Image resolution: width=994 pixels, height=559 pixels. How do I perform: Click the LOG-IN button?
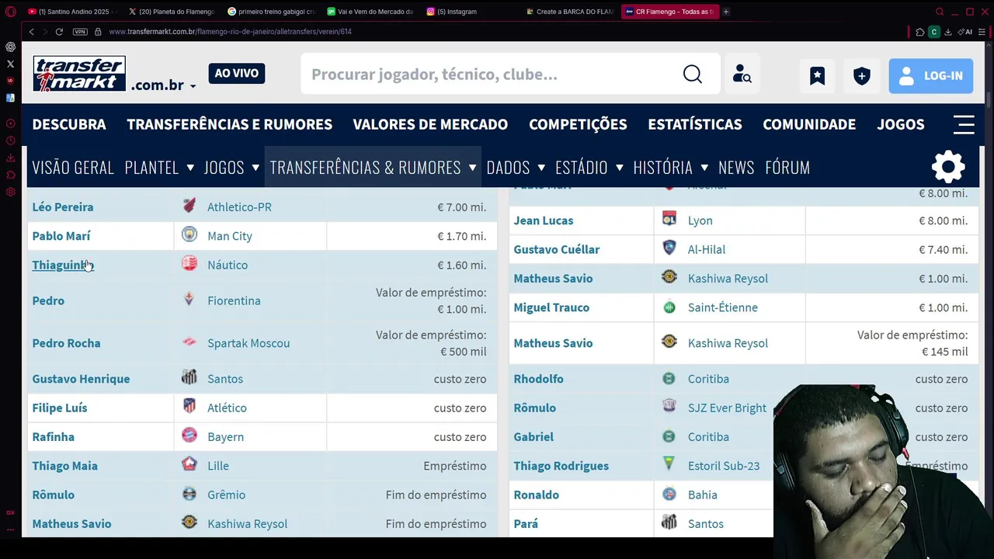(x=931, y=75)
